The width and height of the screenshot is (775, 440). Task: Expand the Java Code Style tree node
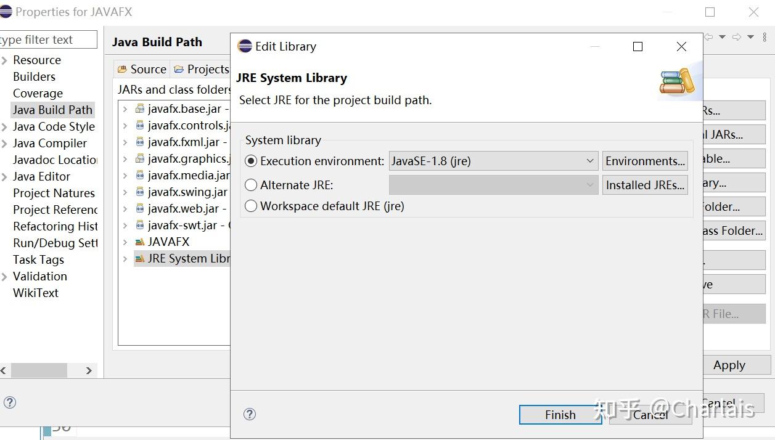pyautogui.click(x=4, y=127)
